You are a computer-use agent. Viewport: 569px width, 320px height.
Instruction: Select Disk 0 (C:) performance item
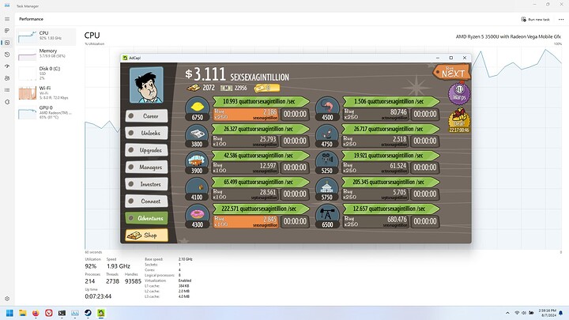(x=46, y=73)
